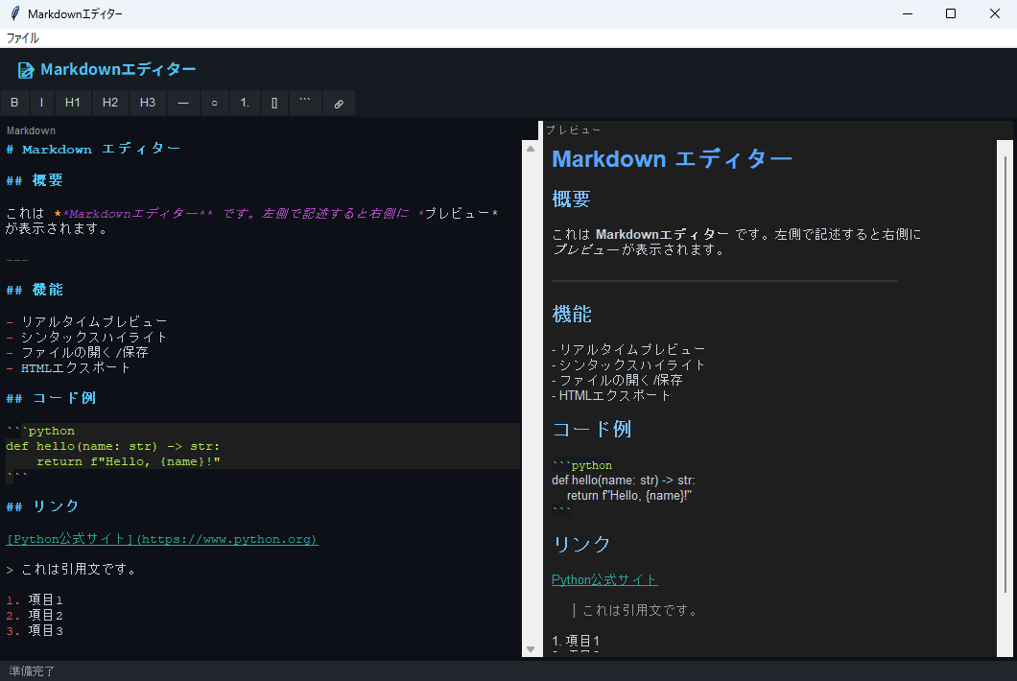
Task: Click the 'def hello(name: str) -> str:' editor line
Action: pos(113,446)
